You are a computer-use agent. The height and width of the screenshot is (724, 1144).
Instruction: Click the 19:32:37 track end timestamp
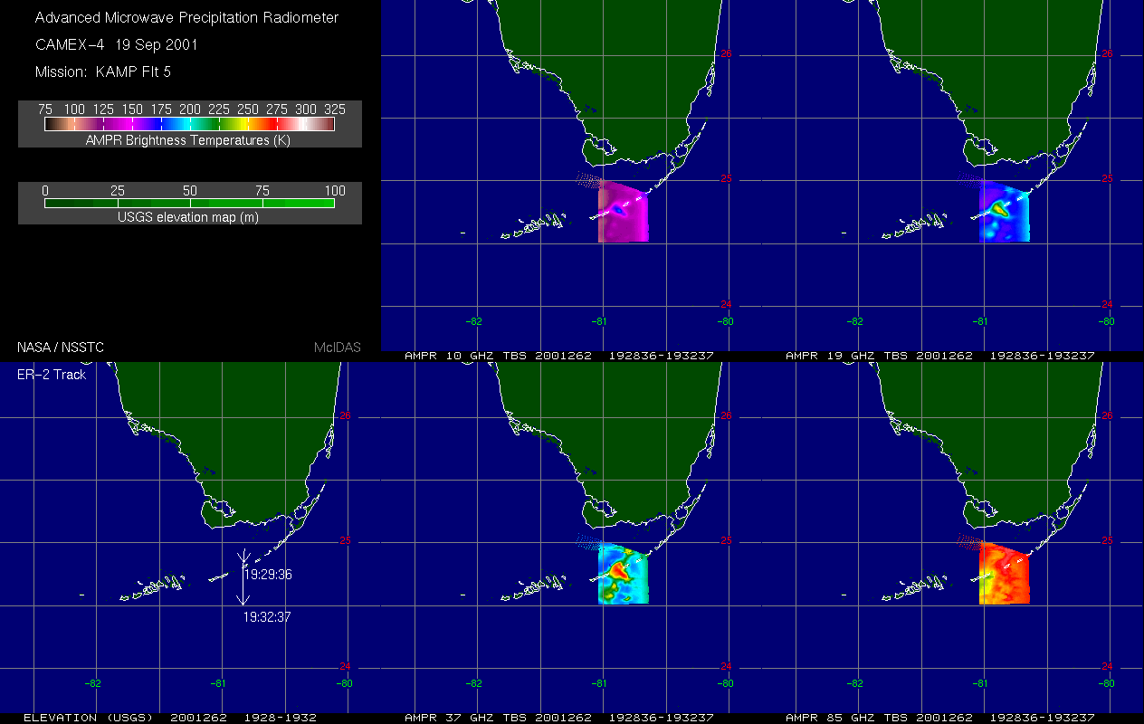point(268,616)
